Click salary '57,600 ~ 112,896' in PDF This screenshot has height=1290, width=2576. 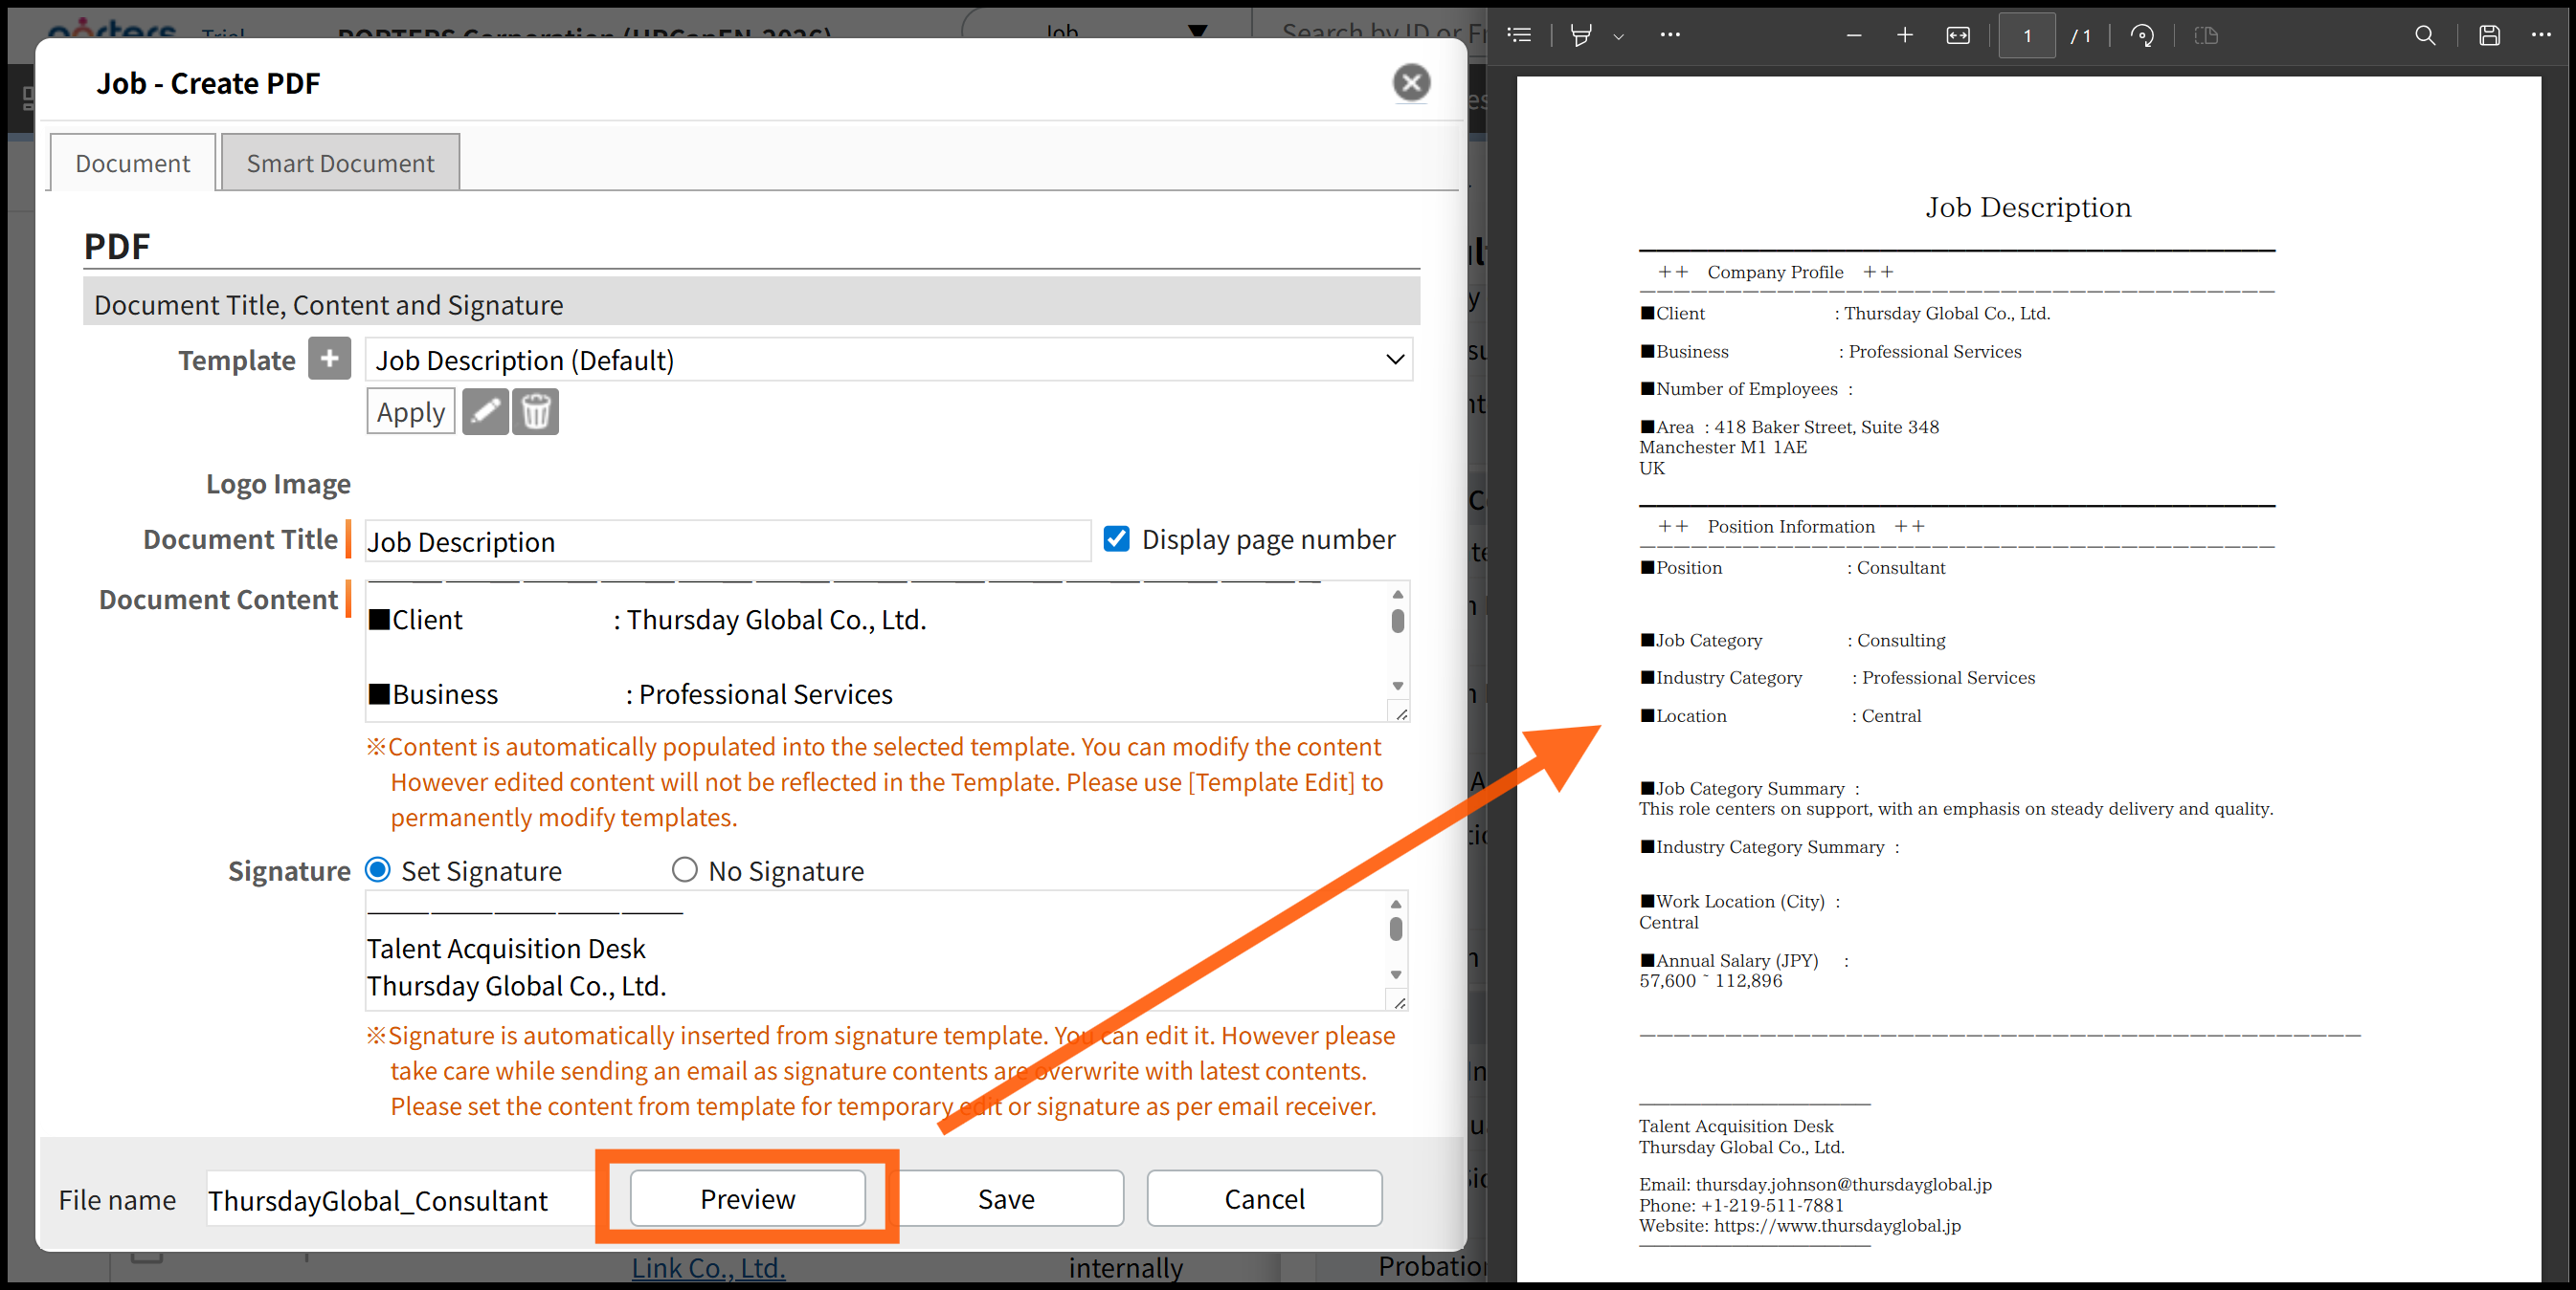coord(1710,981)
